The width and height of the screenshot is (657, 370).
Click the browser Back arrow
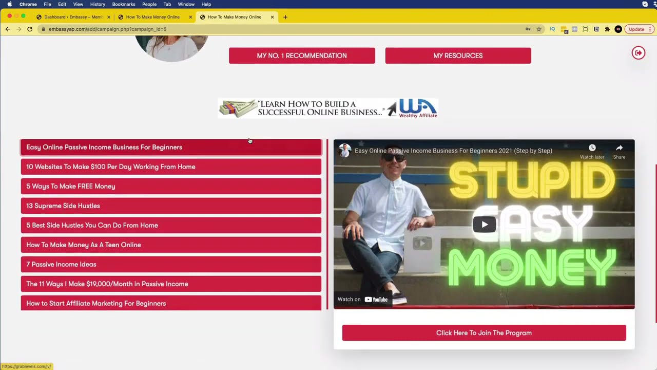coord(8,29)
